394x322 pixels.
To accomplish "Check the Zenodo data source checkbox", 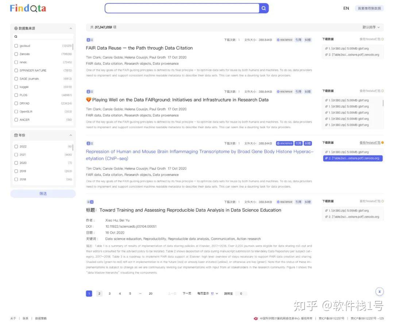I will coord(16,54).
